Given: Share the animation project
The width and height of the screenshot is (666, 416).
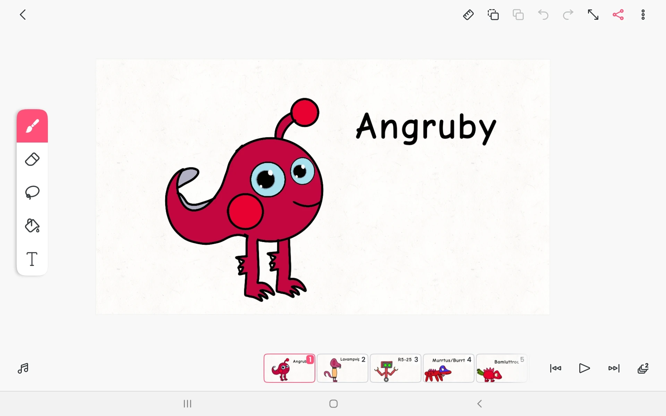Looking at the screenshot, I should pos(618,15).
